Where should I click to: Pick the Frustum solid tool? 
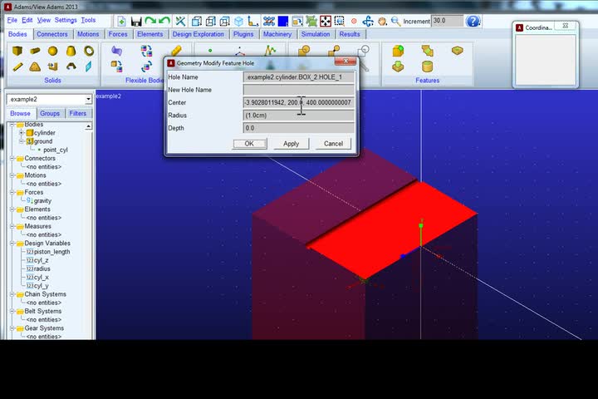click(x=71, y=51)
